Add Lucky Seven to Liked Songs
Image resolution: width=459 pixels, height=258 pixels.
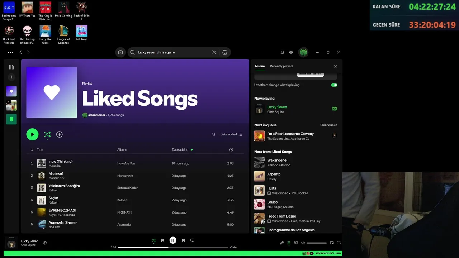click(x=45, y=243)
